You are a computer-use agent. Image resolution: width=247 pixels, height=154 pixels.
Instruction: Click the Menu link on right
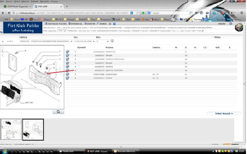[217, 37]
